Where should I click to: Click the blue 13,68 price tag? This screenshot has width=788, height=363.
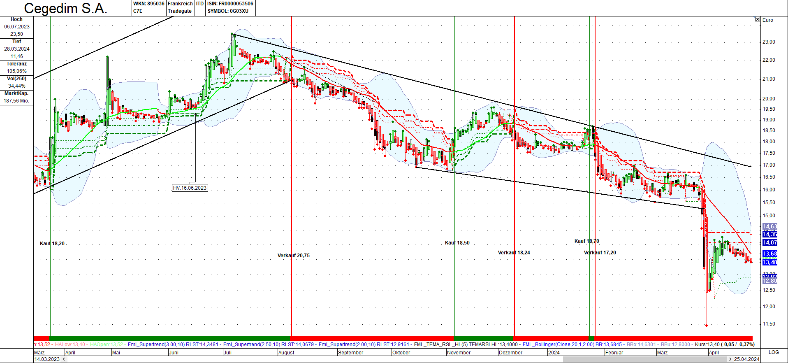(x=770, y=254)
